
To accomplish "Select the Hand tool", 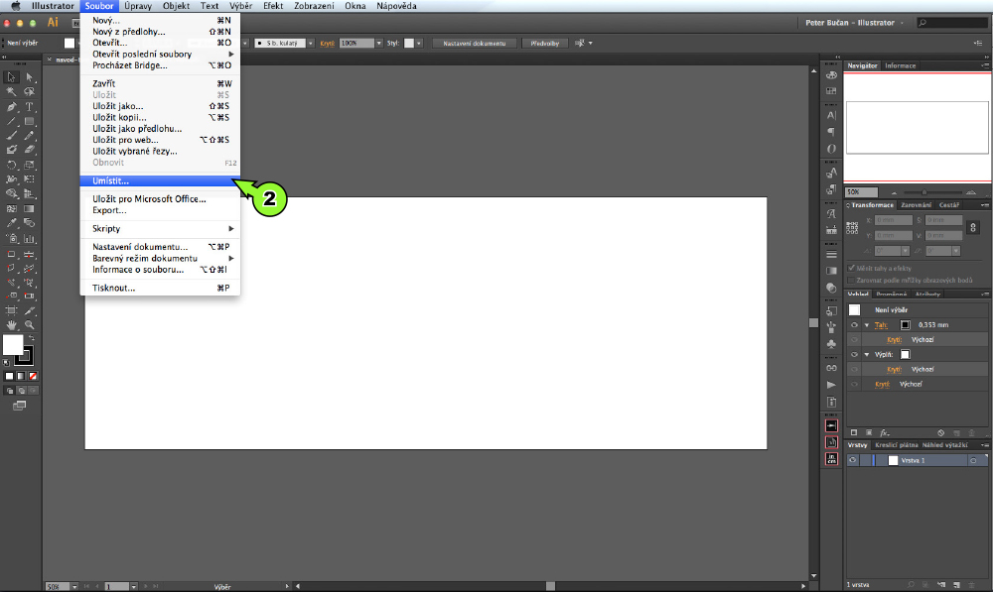I will pyautogui.click(x=11, y=325).
